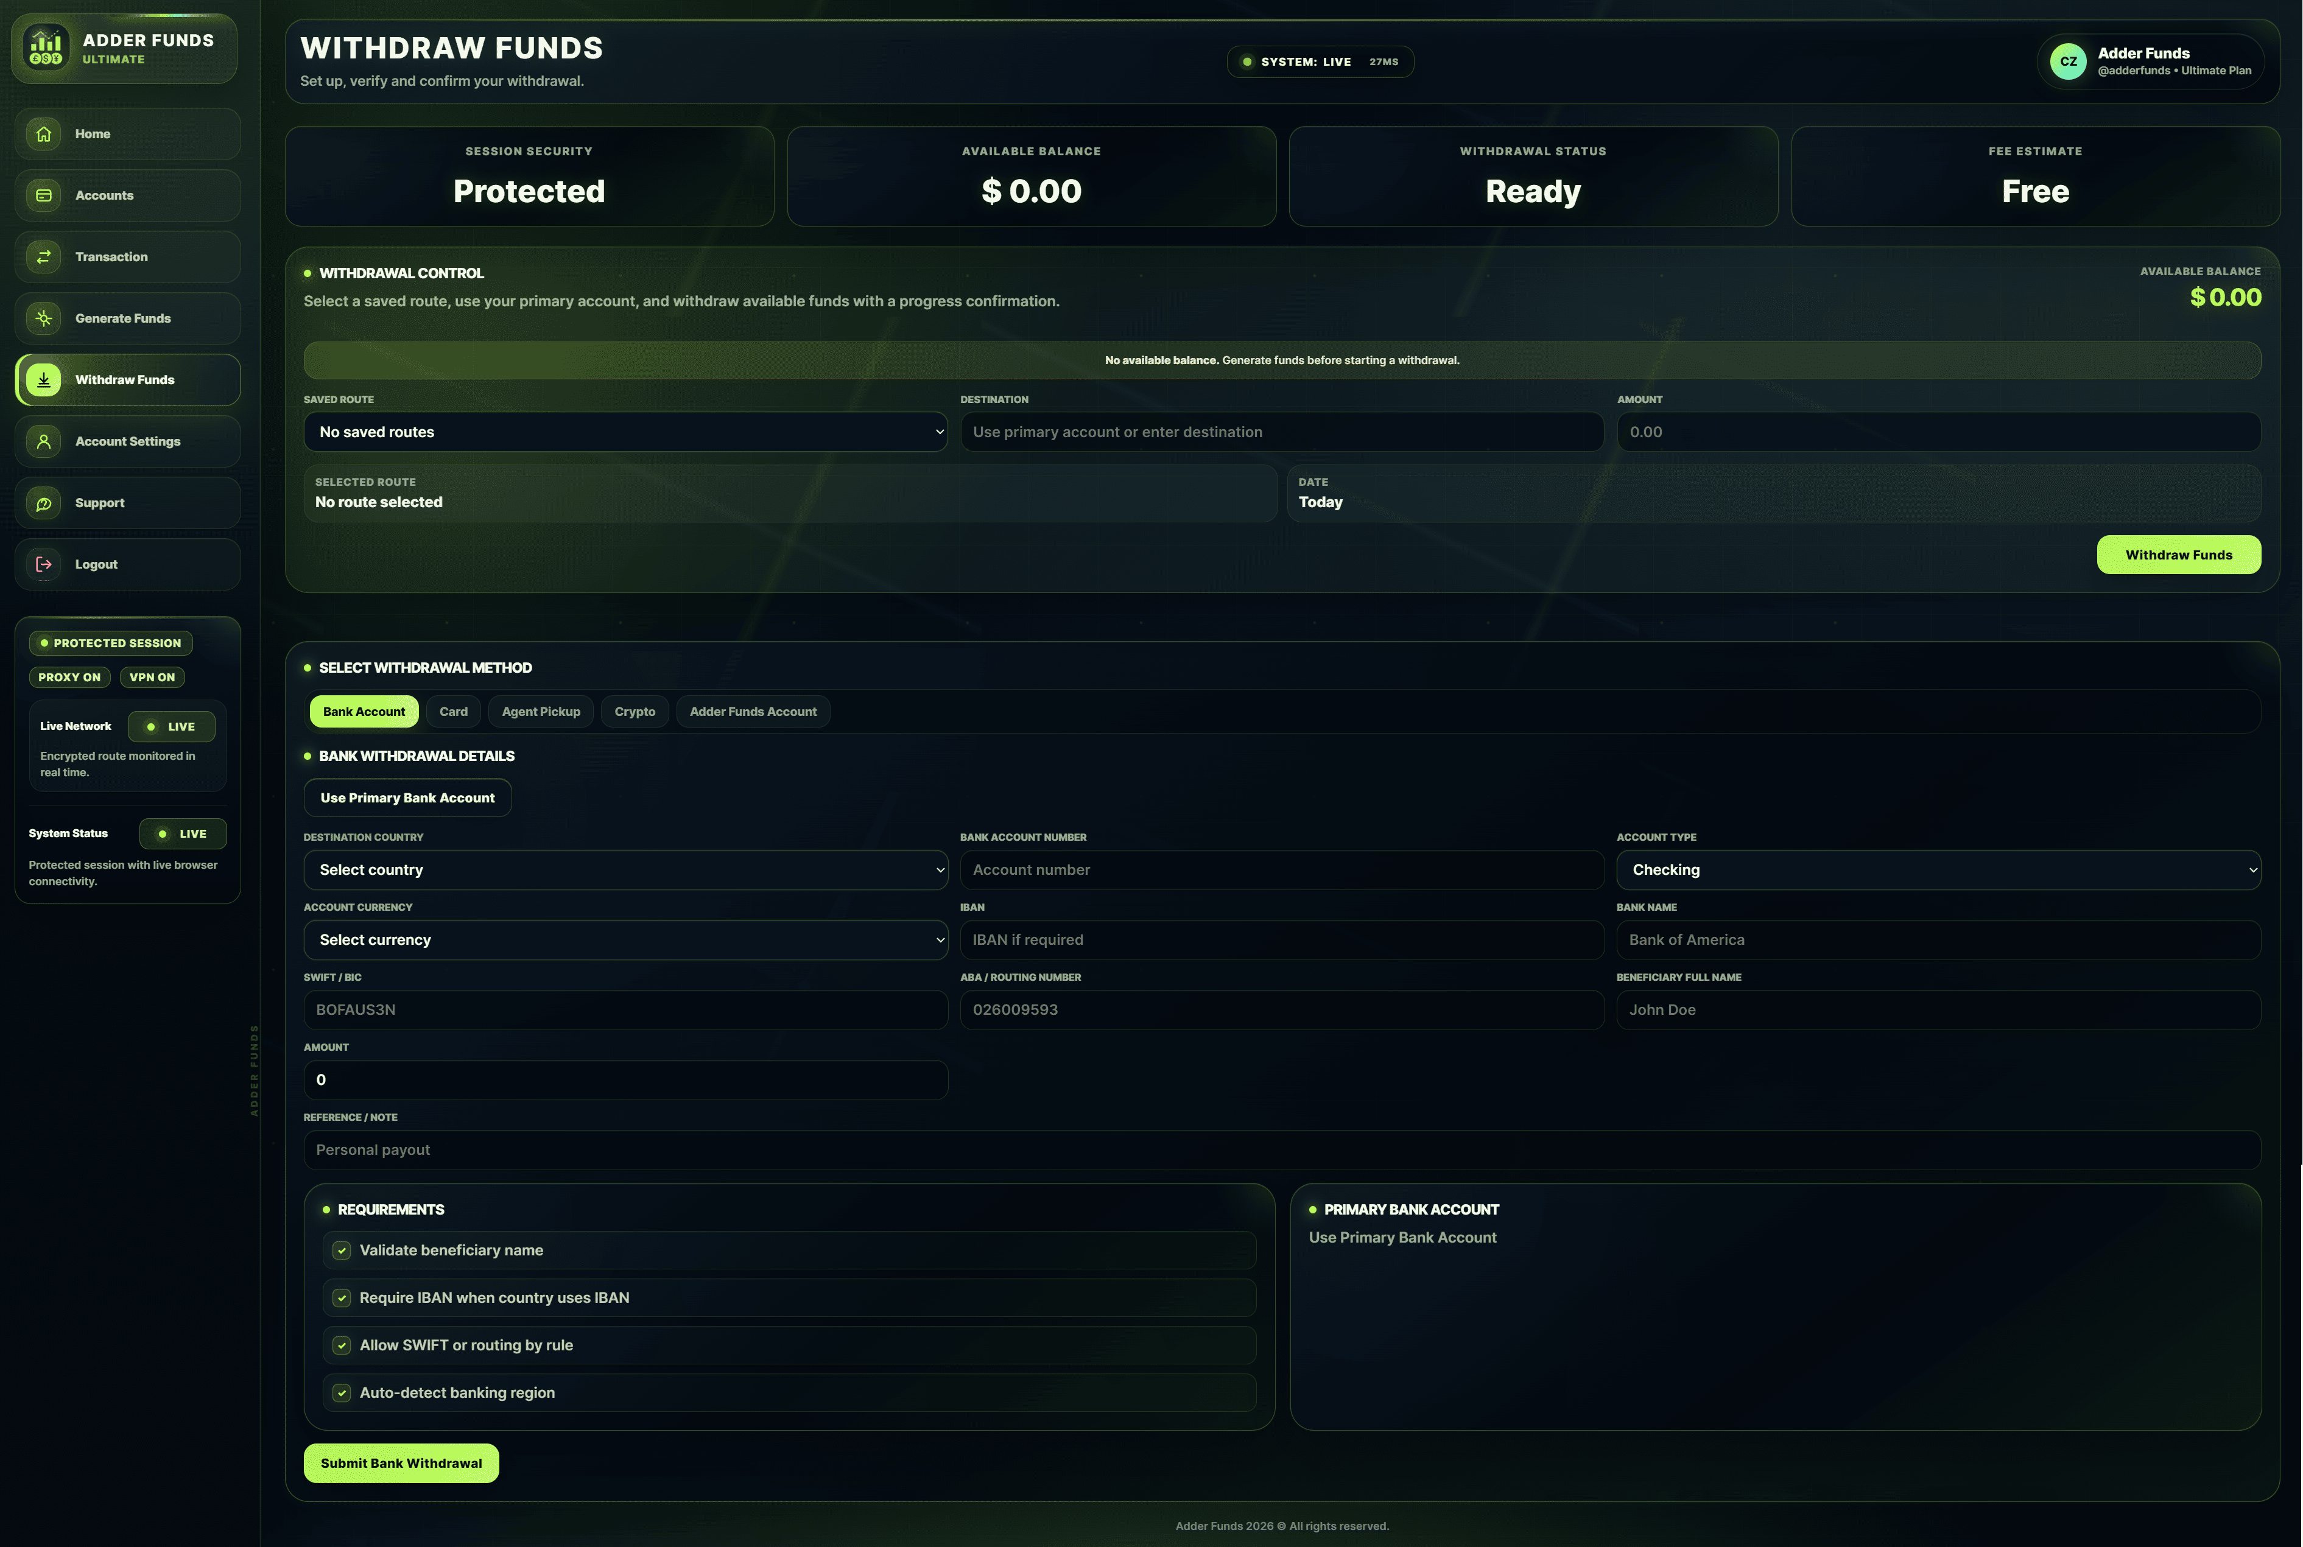Click the '$ 0.00' Available Balance card
The width and height of the screenshot is (2303, 1547).
[1031, 177]
